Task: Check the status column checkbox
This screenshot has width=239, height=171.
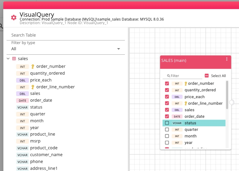Action: [167, 123]
